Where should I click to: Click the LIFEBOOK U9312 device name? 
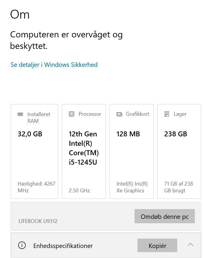pos(38,221)
